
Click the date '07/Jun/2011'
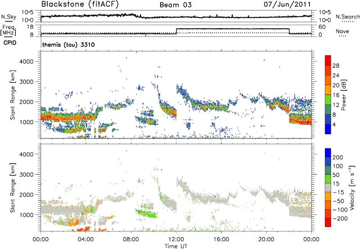(287, 4)
